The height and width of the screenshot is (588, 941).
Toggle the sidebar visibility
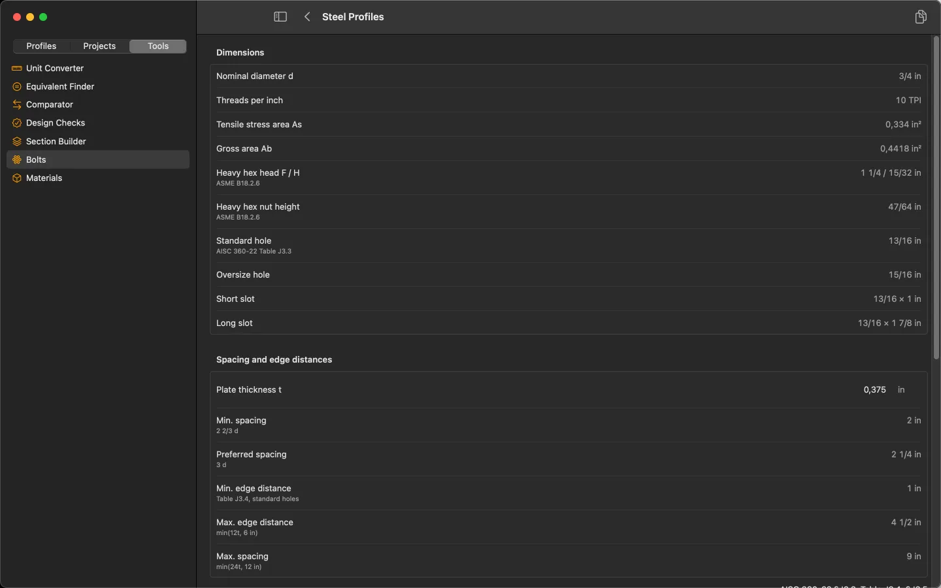point(280,17)
